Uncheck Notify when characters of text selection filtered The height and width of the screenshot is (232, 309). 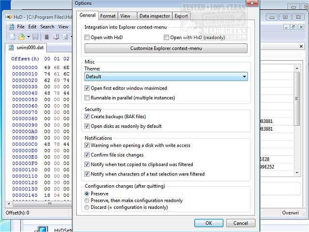(x=87, y=174)
